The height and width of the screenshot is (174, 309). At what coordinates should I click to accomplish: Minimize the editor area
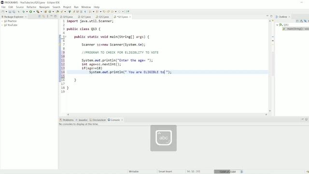pyautogui.click(x=267, y=16)
